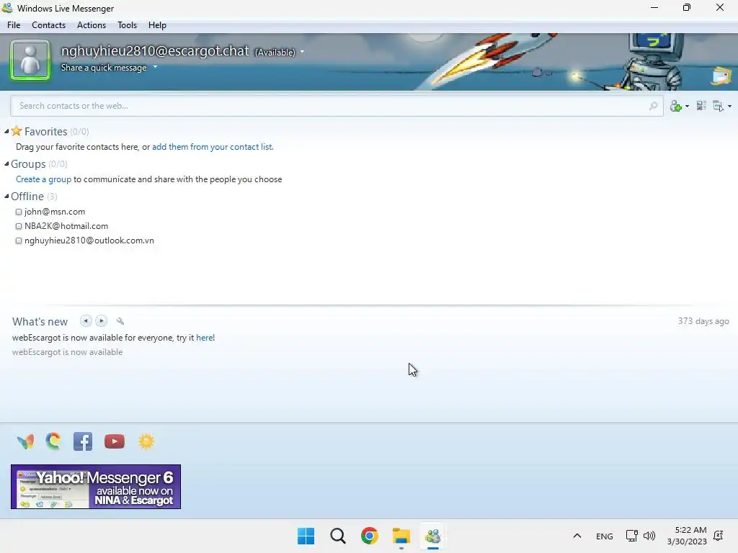This screenshot has width=738, height=553.
Task: Click the ENG language indicator
Action: (x=605, y=536)
